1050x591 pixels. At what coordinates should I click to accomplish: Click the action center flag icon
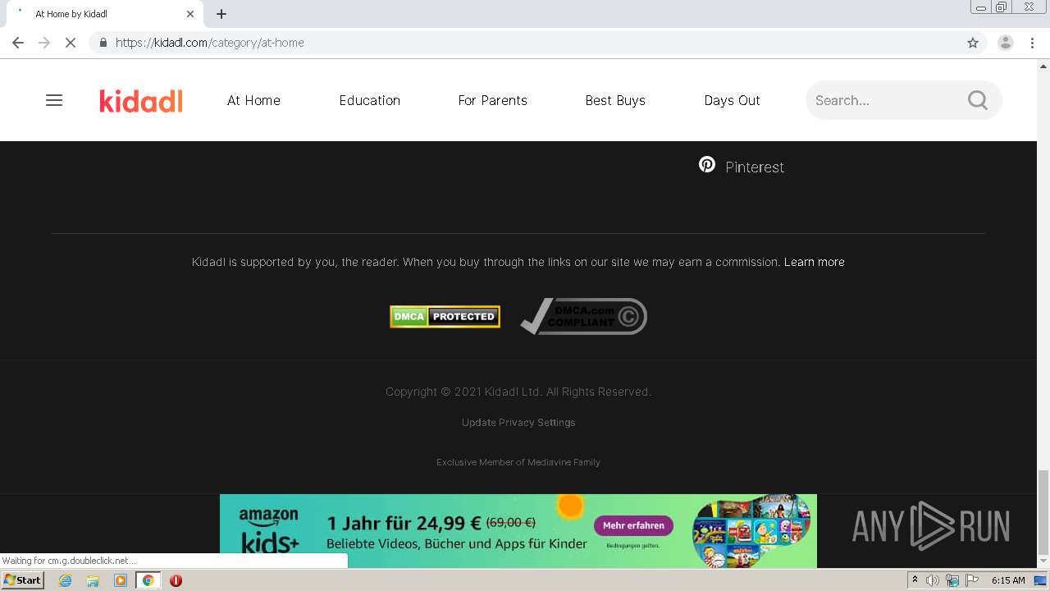click(972, 580)
